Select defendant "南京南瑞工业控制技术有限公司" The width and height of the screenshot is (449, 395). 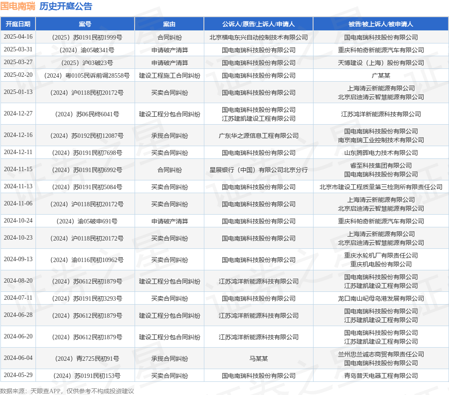(x=381, y=140)
